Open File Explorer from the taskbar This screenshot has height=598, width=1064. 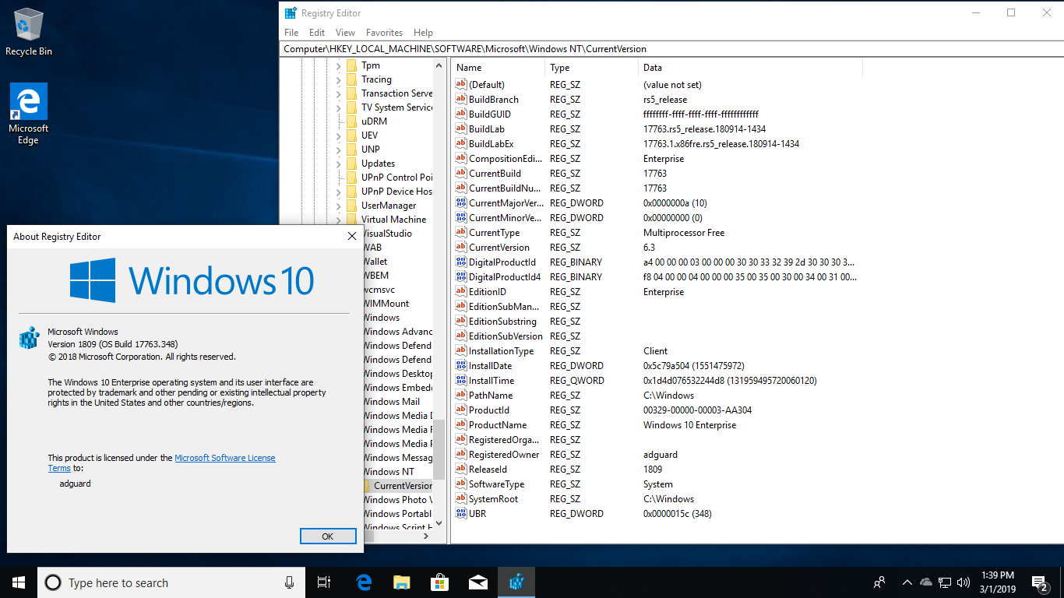(402, 582)
